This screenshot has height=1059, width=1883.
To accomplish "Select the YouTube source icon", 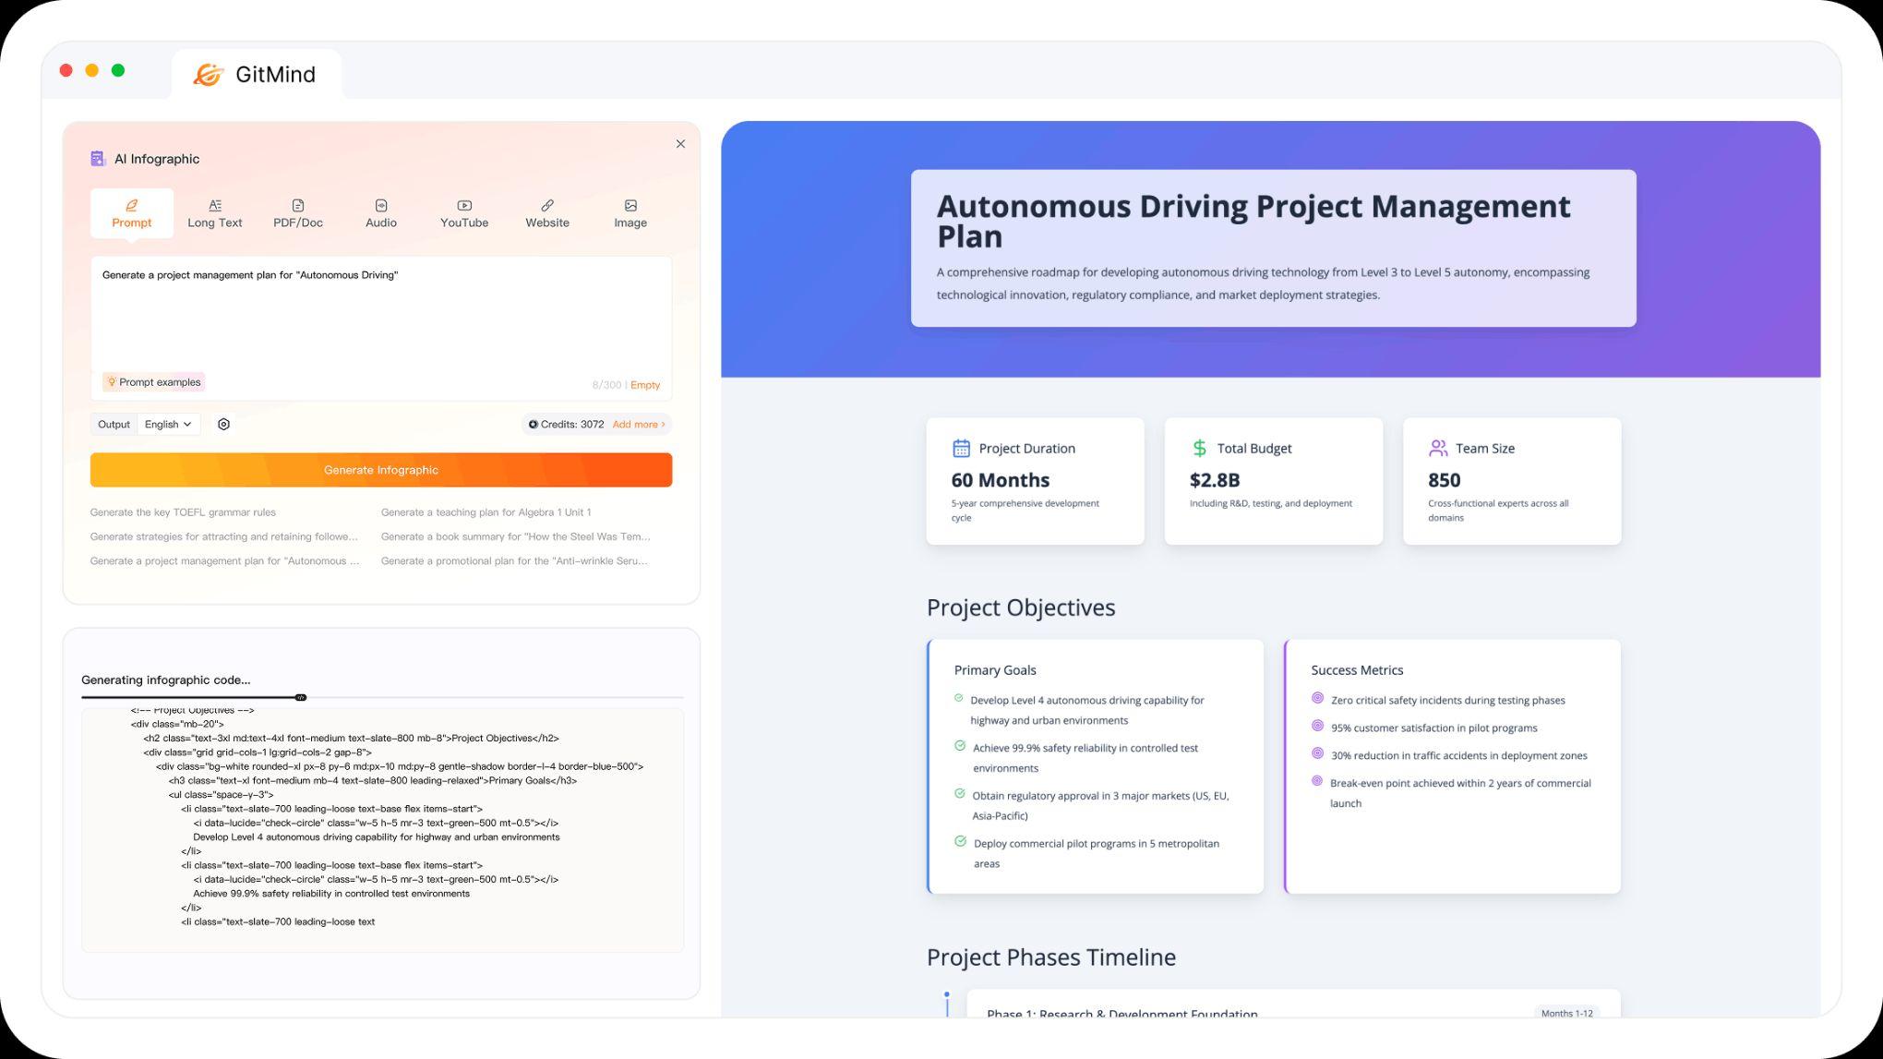I will tap(463, 212).
